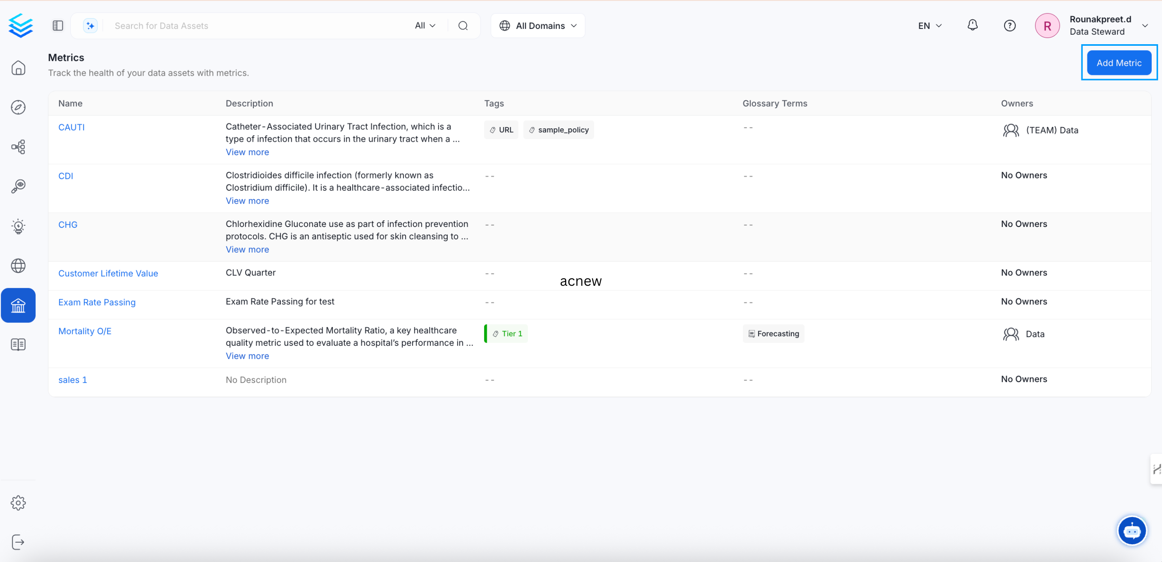1162x562 pixels.
Task: Click the Add Metric button
Action: [1118, 63]
